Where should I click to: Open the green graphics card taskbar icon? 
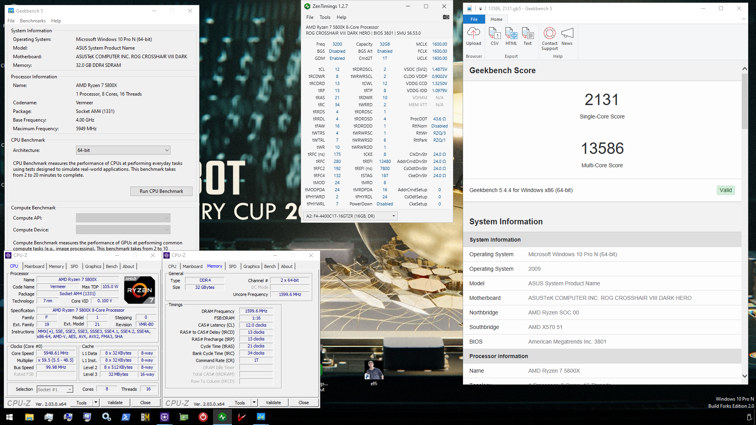pyautogui.click(x=183, y=417)
